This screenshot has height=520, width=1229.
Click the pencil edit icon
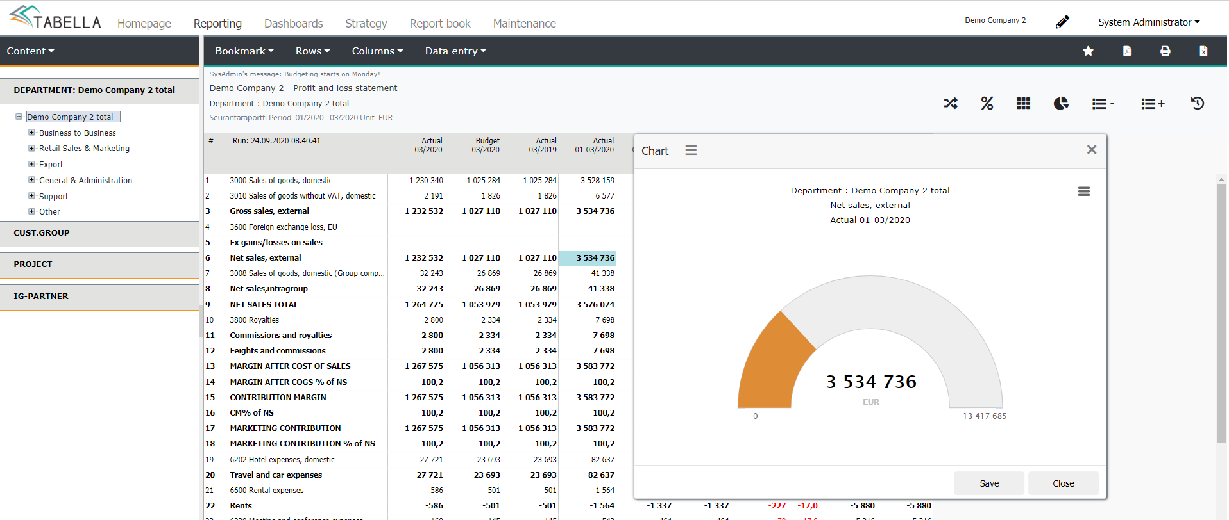point(1062,22)
